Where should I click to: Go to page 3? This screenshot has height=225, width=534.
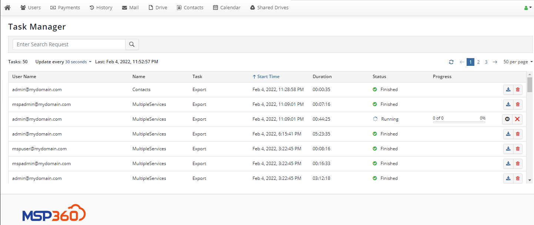[x=486, y=62]
